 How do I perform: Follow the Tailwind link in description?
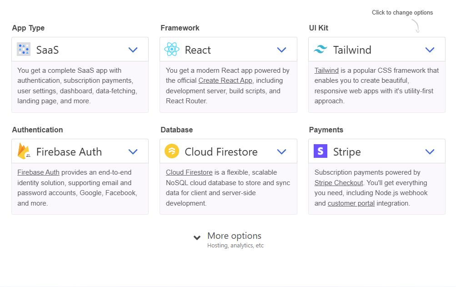pyautogui.click(x=326, y=70)
